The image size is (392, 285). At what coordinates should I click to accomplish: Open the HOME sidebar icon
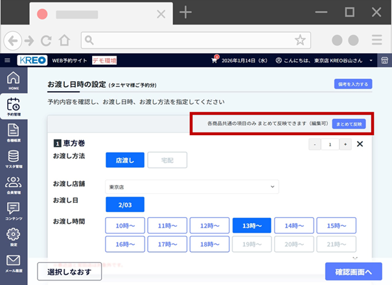click(13, 80)
